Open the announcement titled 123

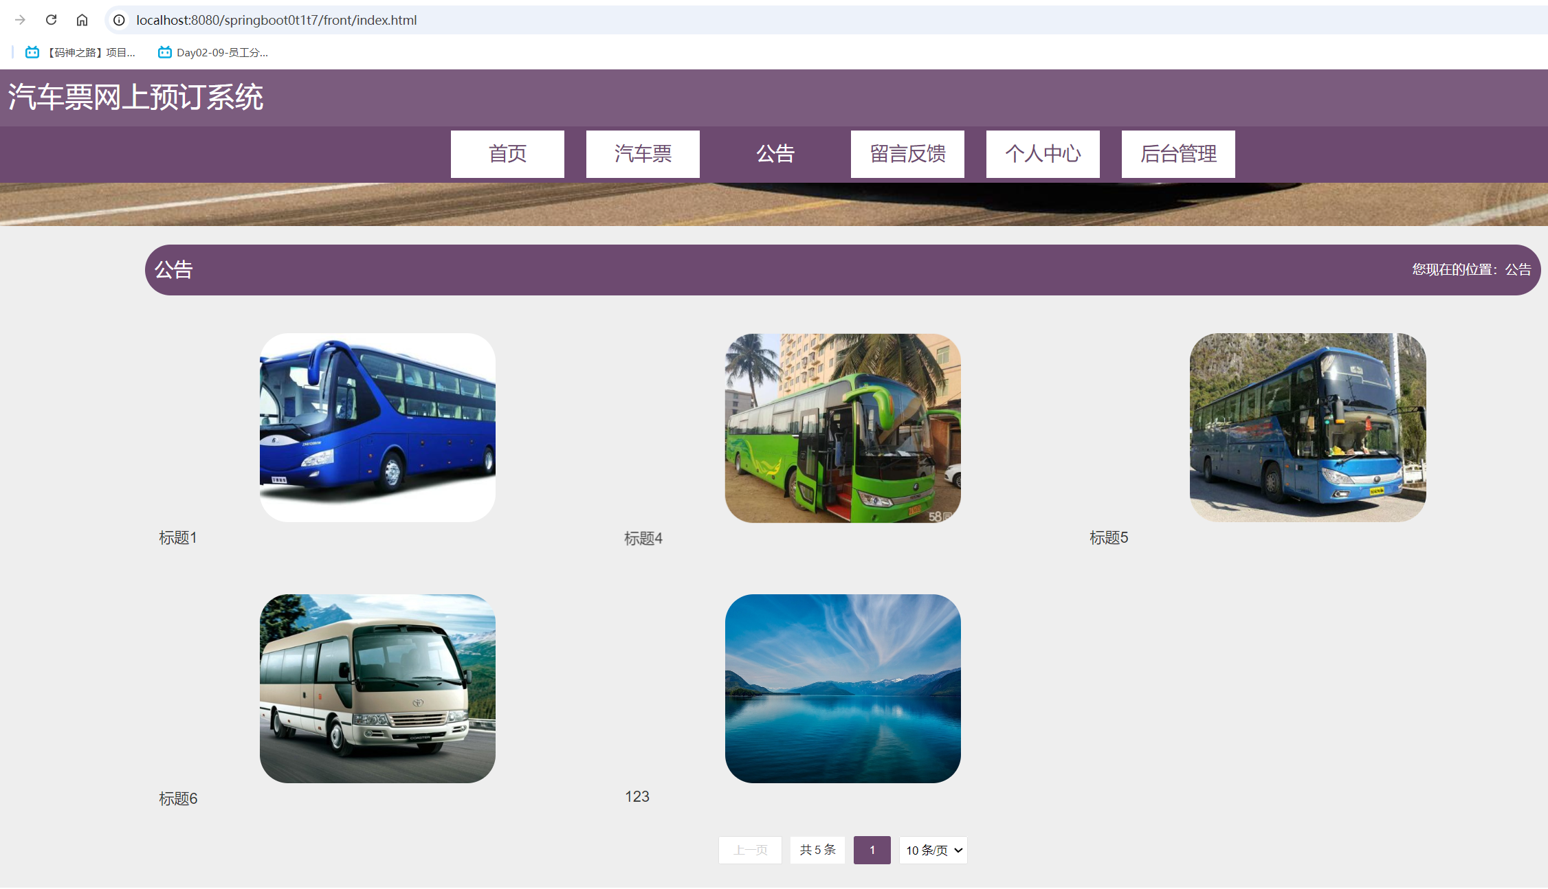pyautogui.click(x=843, y=689)
